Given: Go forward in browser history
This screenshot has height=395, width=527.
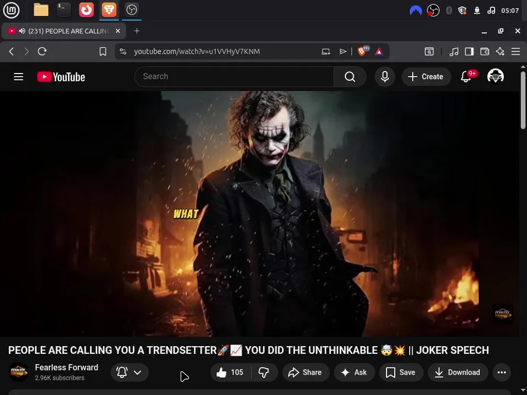Looking at the screenshot, I should (26, 52).
